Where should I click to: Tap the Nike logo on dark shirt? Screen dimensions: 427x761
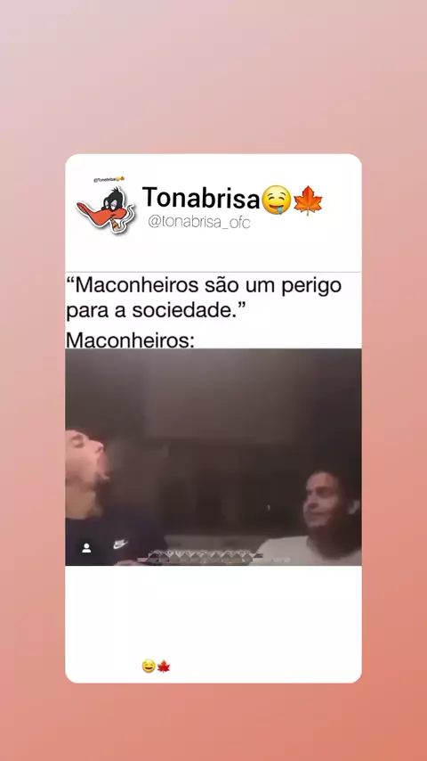[x=120, y=544]
